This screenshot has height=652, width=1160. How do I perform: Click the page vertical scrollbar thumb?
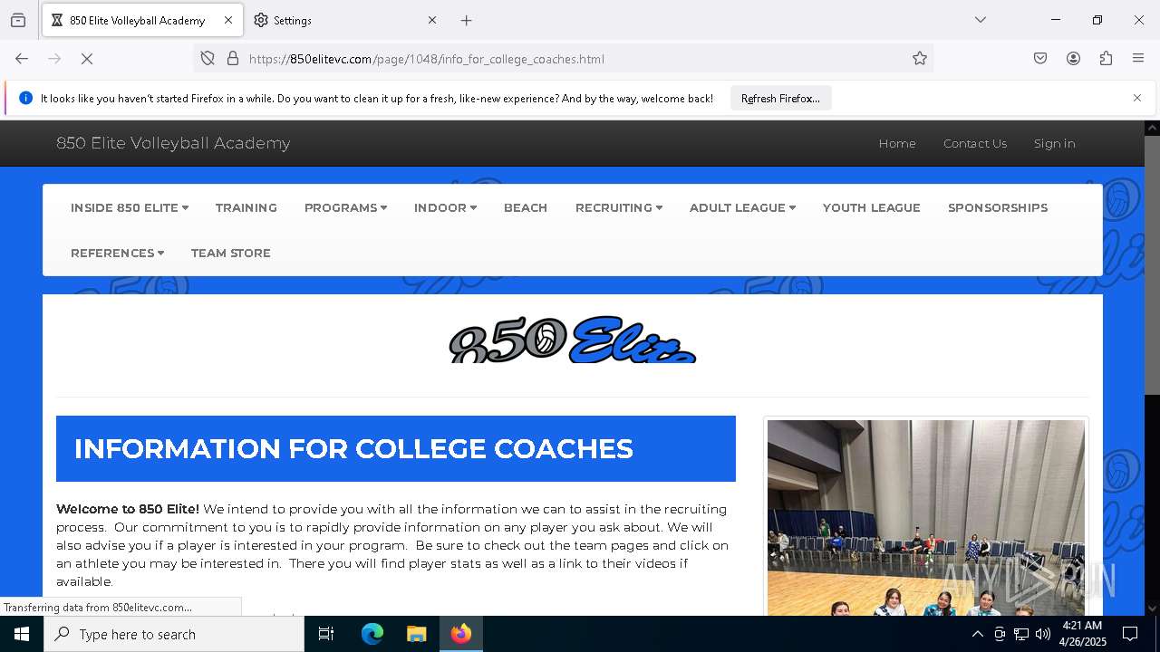pos(1152,264)
